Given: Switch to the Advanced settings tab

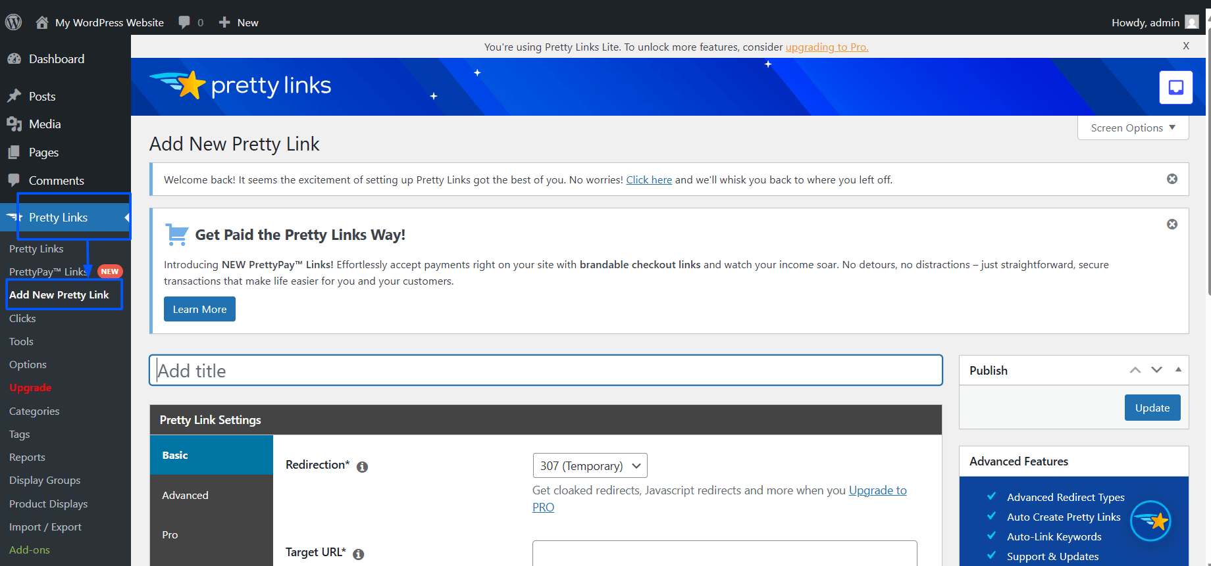Looking at the screenshot, I should 211,495.
